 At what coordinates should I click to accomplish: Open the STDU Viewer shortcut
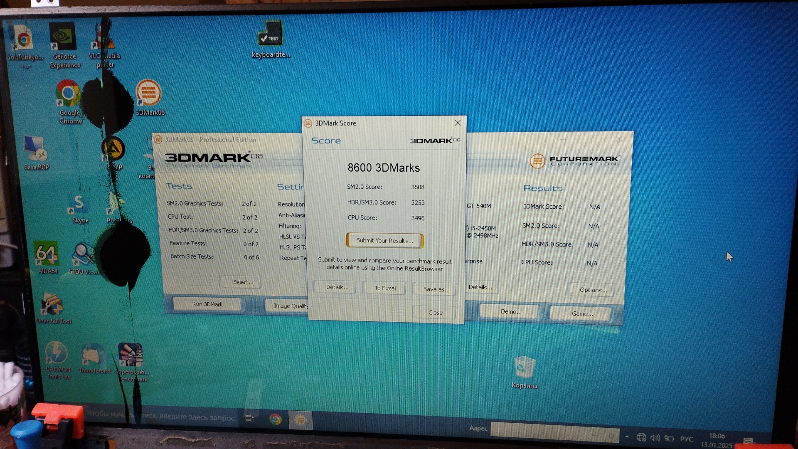click(x=84, y=259)
